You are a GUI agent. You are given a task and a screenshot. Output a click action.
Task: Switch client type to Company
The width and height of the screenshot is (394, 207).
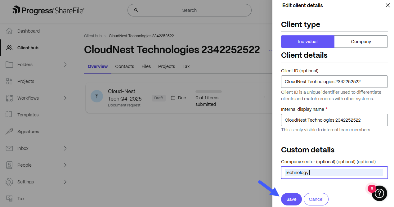[x=361, y=41]
